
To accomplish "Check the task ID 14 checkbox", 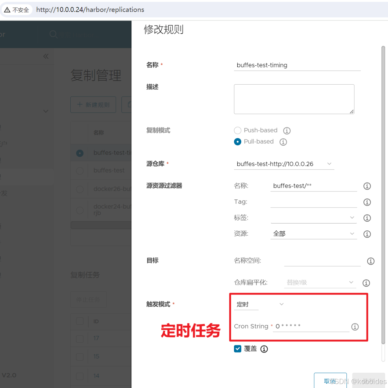I will [x=80, y=376].
